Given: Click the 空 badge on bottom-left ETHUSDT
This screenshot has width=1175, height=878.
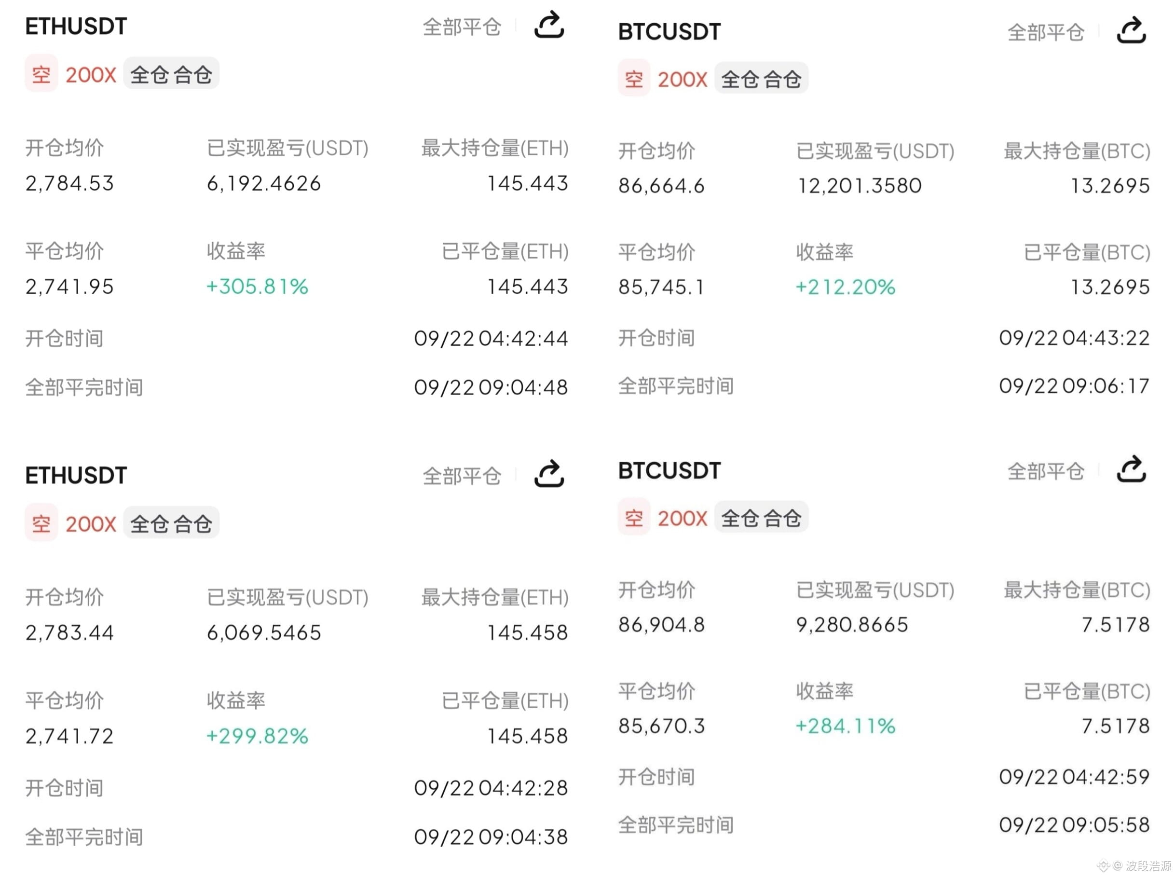Looking at the screenshot, I should pos(41,522).
